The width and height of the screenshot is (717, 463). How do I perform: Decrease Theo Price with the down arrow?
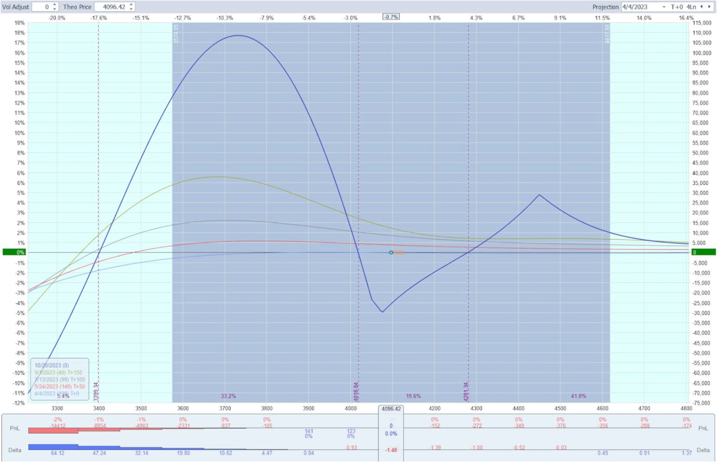click(131, 9)
